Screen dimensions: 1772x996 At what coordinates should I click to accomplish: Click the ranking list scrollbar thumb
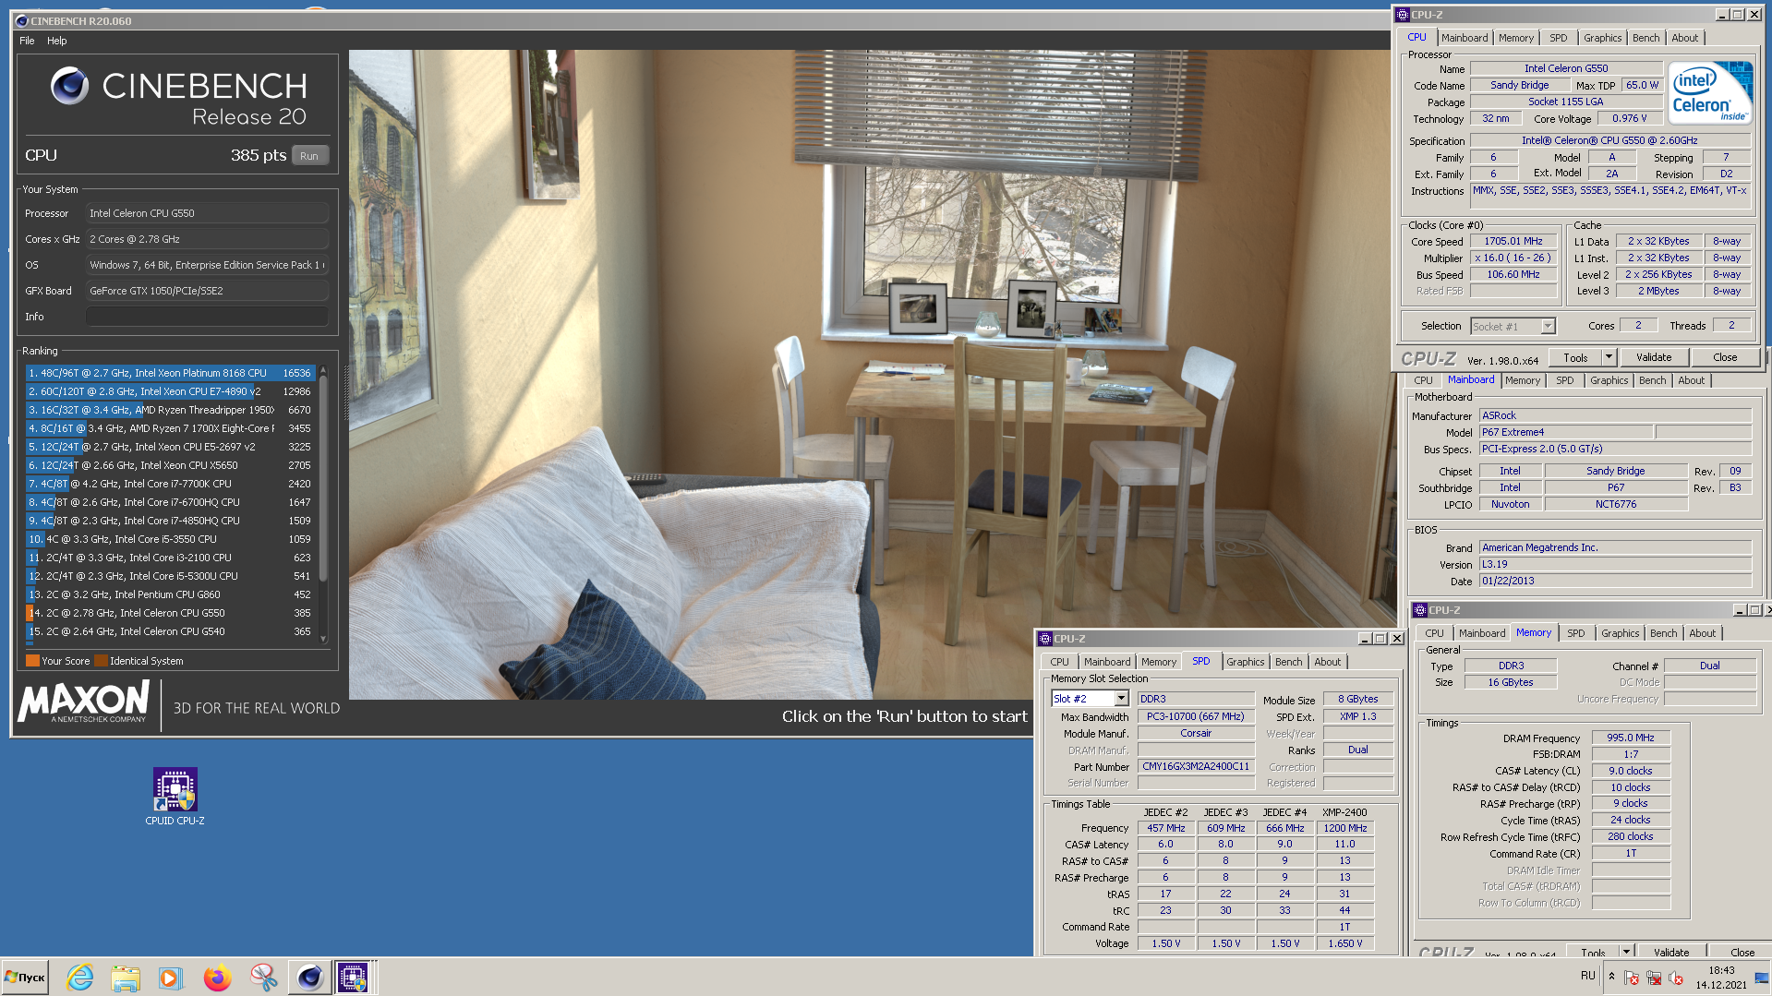coord(323,478)
